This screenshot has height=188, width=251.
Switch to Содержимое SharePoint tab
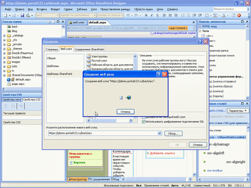click(x=88, y=49)
